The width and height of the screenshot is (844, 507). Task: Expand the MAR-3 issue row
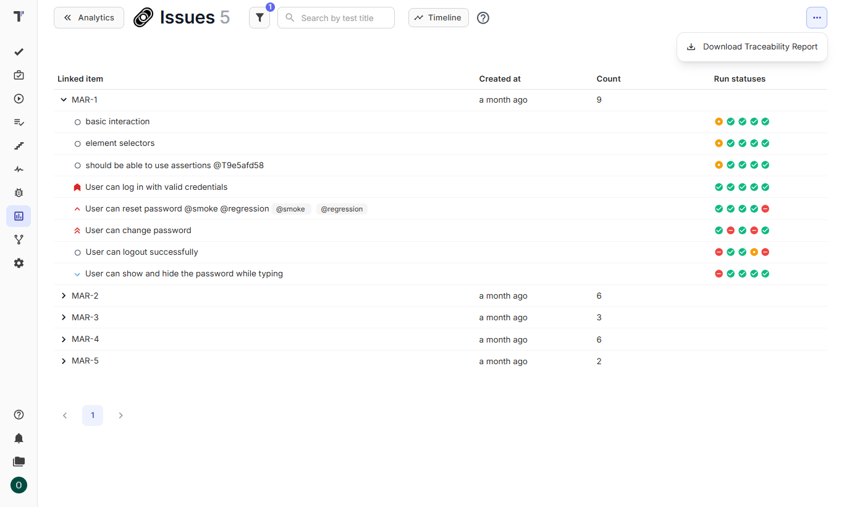tap(64, 318)
